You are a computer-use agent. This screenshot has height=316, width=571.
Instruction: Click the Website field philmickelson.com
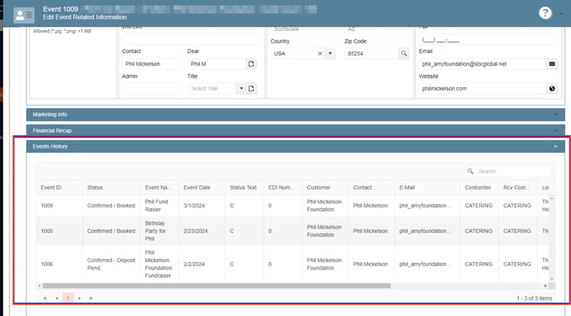[482, 89]
